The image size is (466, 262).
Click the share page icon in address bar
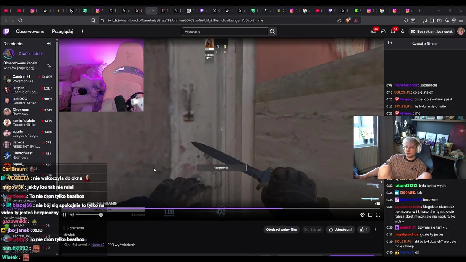[x=339, y=20]
